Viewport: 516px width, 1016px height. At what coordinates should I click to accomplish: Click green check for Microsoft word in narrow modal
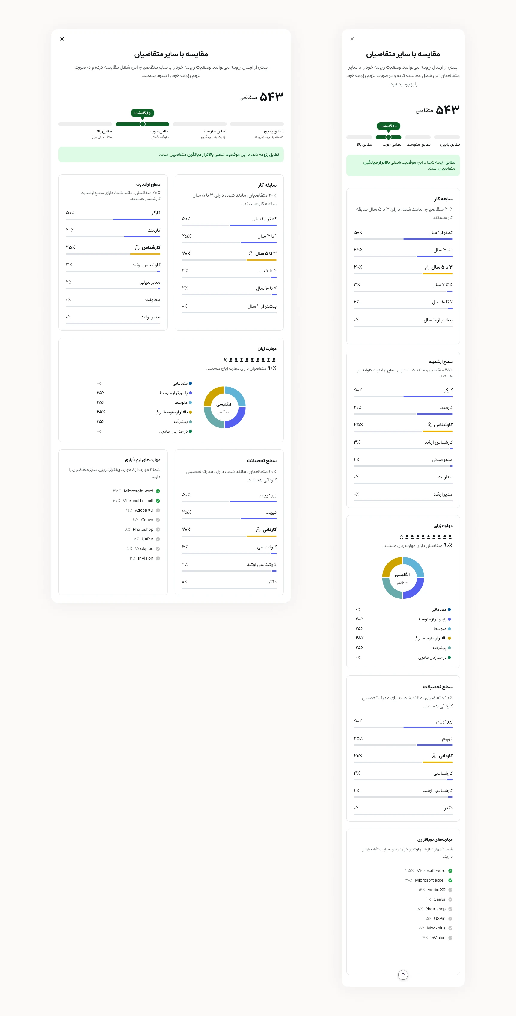(x=450, y=870)
